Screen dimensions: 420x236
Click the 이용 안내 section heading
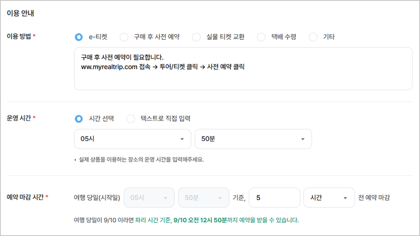(20, 14)
